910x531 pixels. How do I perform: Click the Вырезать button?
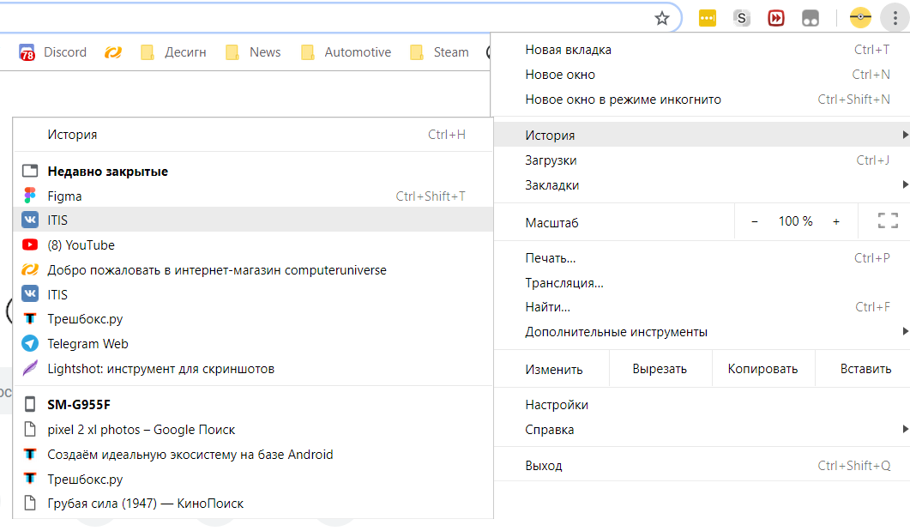(660, 369)
